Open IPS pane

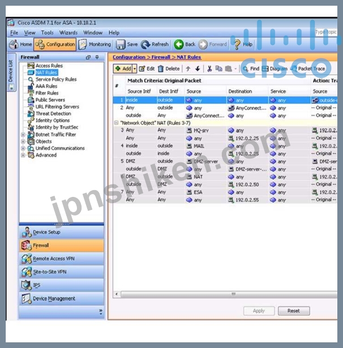[62, 285]
